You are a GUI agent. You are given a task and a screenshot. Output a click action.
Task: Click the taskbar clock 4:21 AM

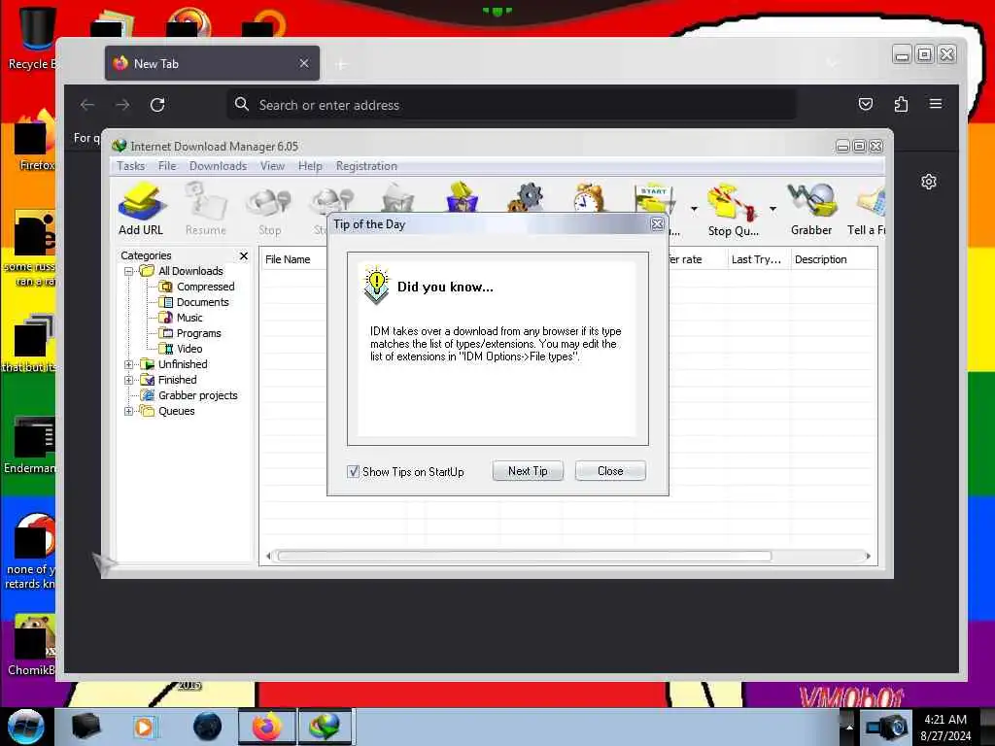click(945, 720)
